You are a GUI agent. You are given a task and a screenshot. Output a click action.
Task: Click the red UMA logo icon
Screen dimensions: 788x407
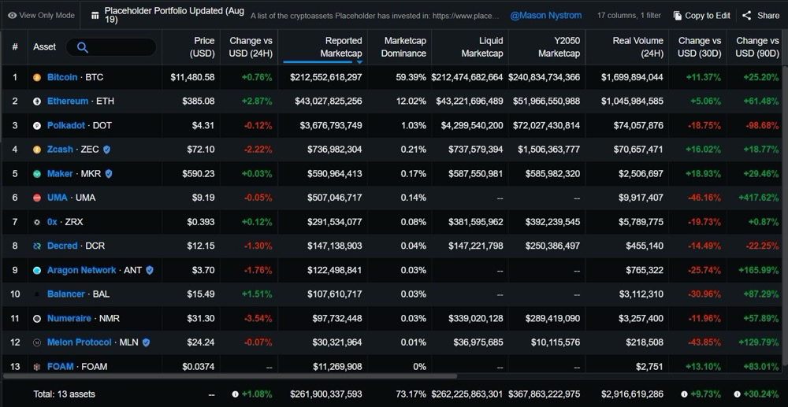37,198
